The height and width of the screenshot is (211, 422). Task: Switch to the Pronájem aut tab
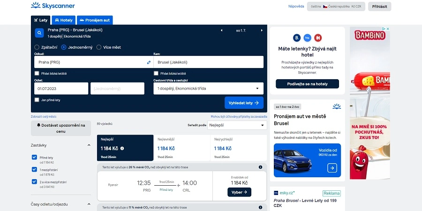pyautogui.click(x=95, y=20)
